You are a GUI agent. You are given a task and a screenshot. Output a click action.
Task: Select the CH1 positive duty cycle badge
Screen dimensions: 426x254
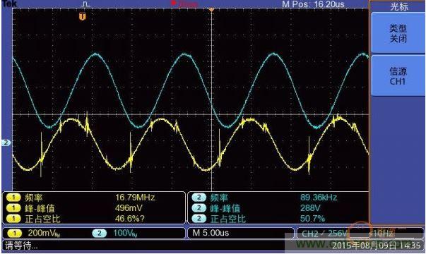click(x=13, y=219)
